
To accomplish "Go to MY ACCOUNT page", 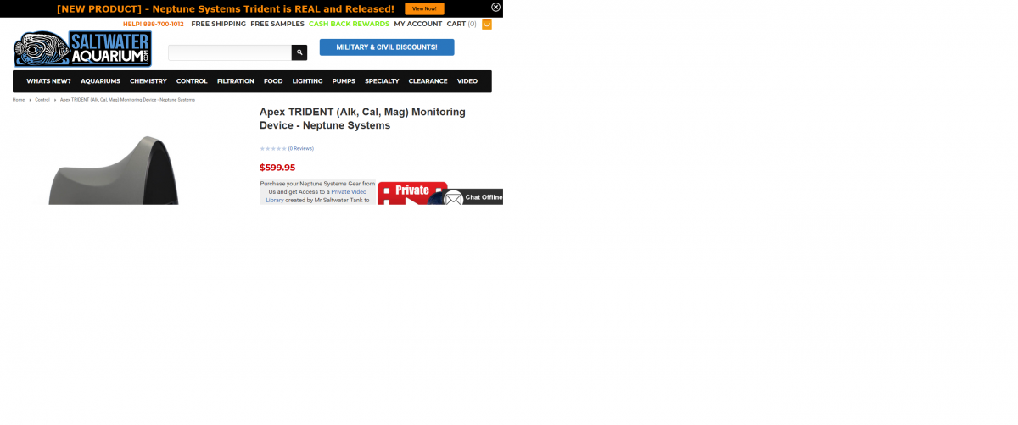I will 418,24.
